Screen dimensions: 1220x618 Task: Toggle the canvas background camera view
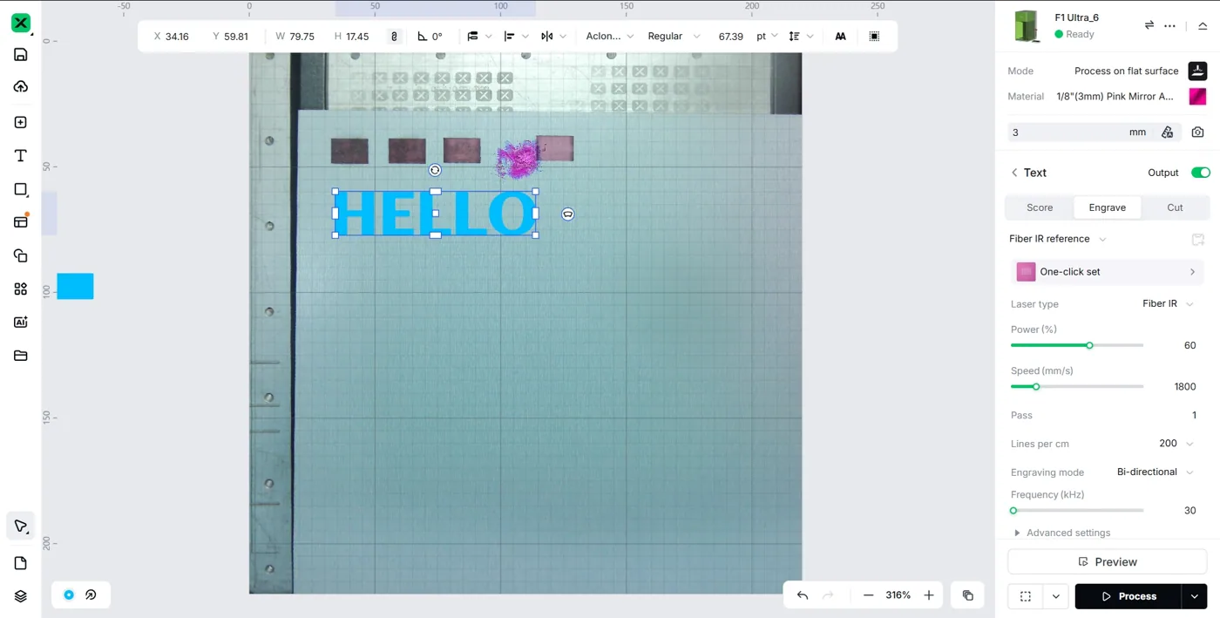(69, 595)
